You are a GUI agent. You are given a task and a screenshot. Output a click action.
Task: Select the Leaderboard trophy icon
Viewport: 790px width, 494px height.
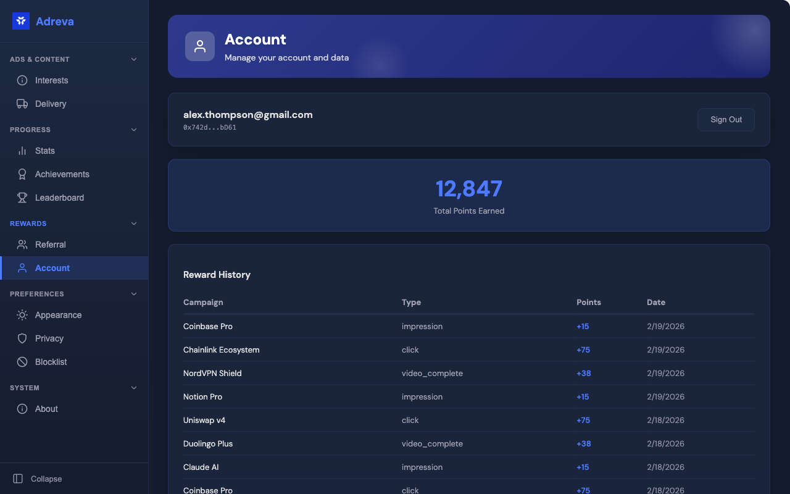(x=22, y=198)
